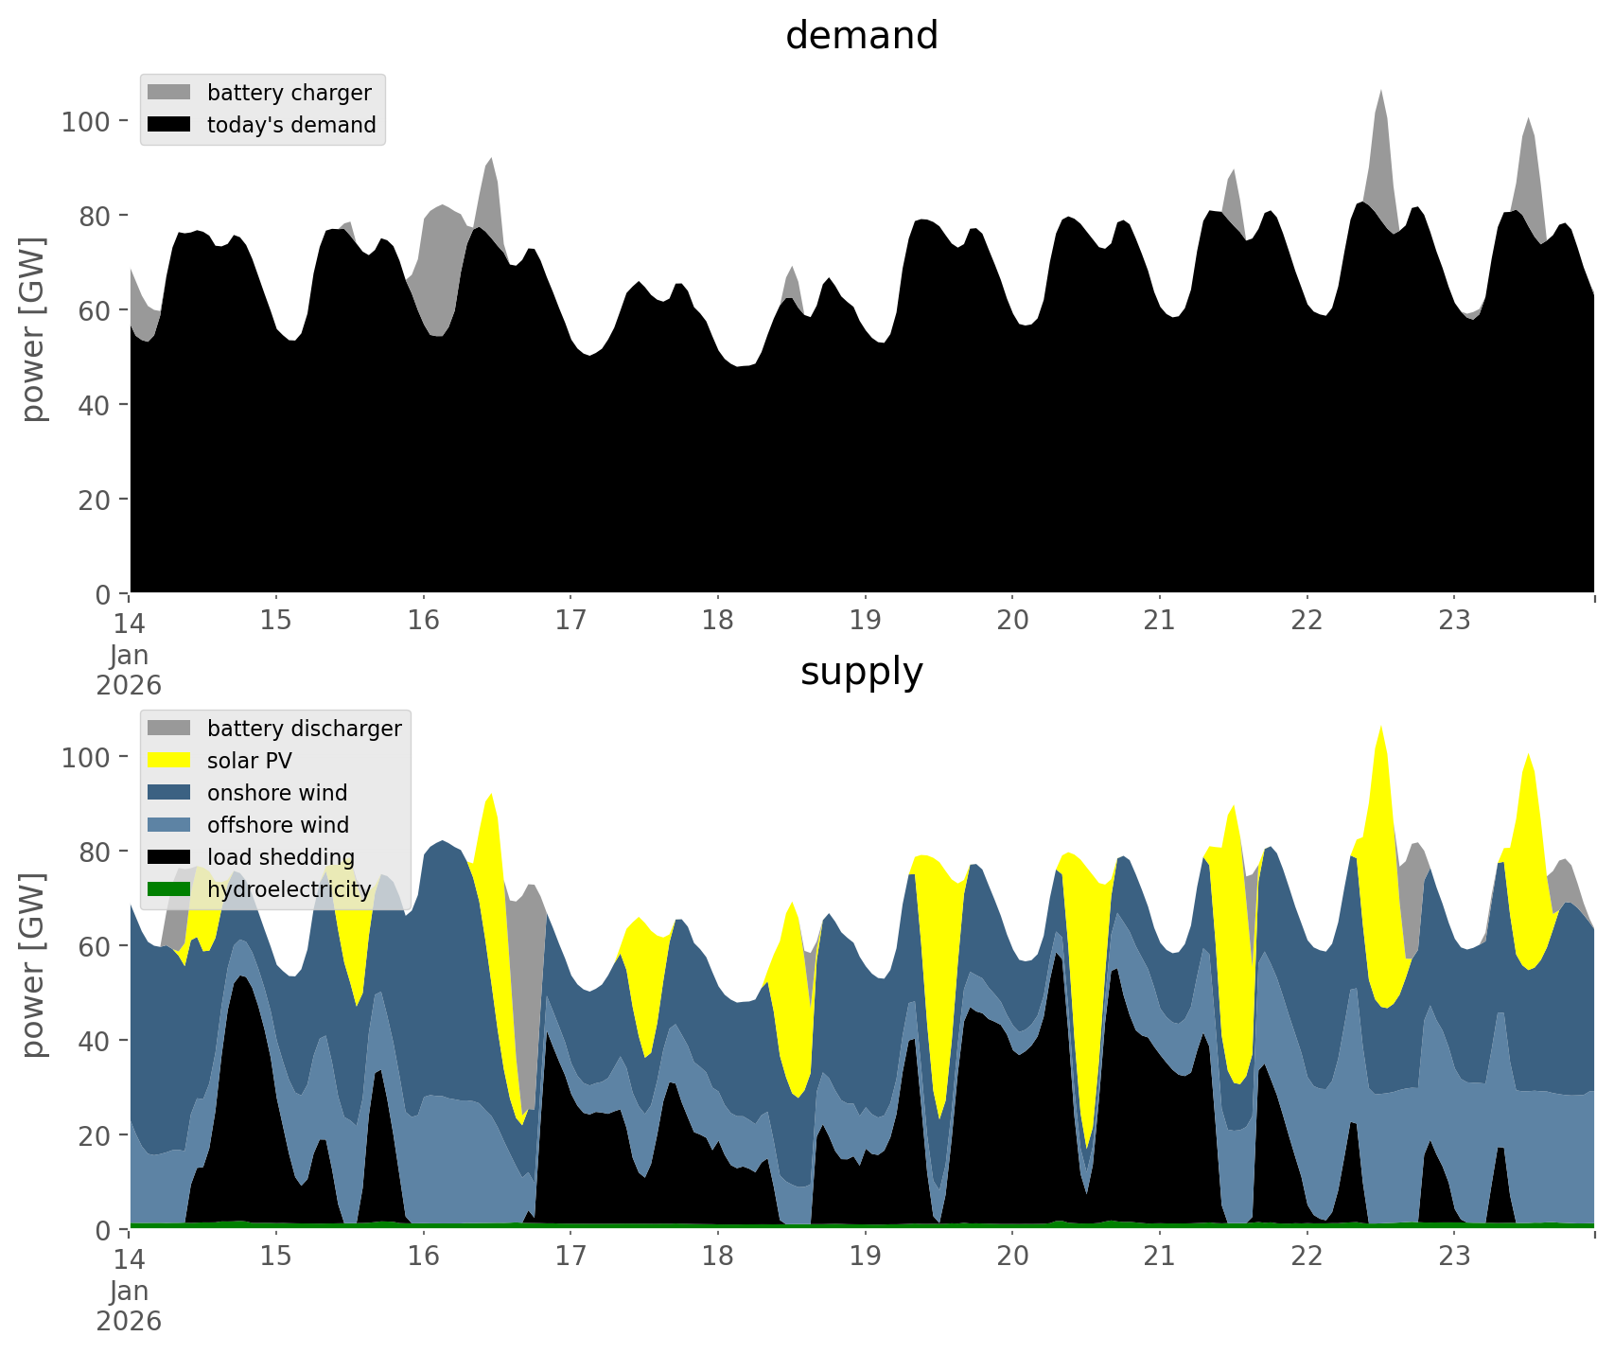This screenshot has height=1354, width=1614.
Task: Select the 'today's demand' legend label text
Action: click(x=291, y=125)
